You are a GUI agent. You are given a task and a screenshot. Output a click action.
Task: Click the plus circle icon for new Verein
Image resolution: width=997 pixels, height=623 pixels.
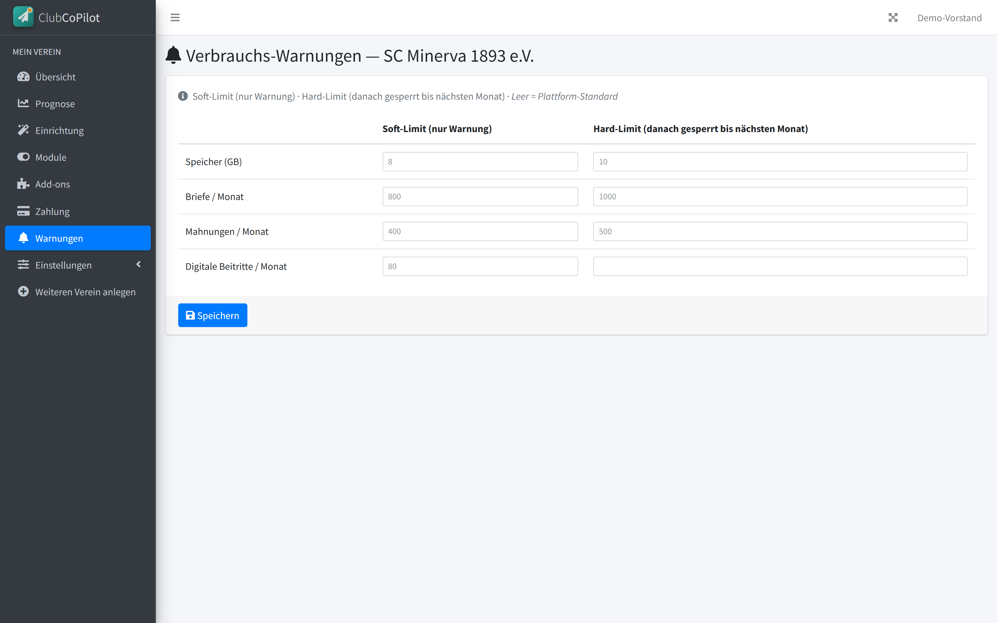[23, 291]
